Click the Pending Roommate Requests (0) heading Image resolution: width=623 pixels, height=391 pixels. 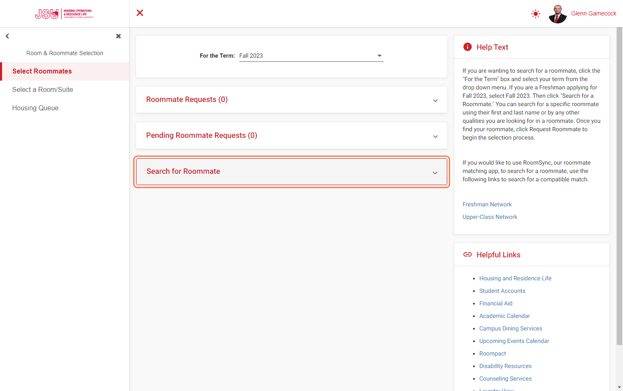coord(202,135)
